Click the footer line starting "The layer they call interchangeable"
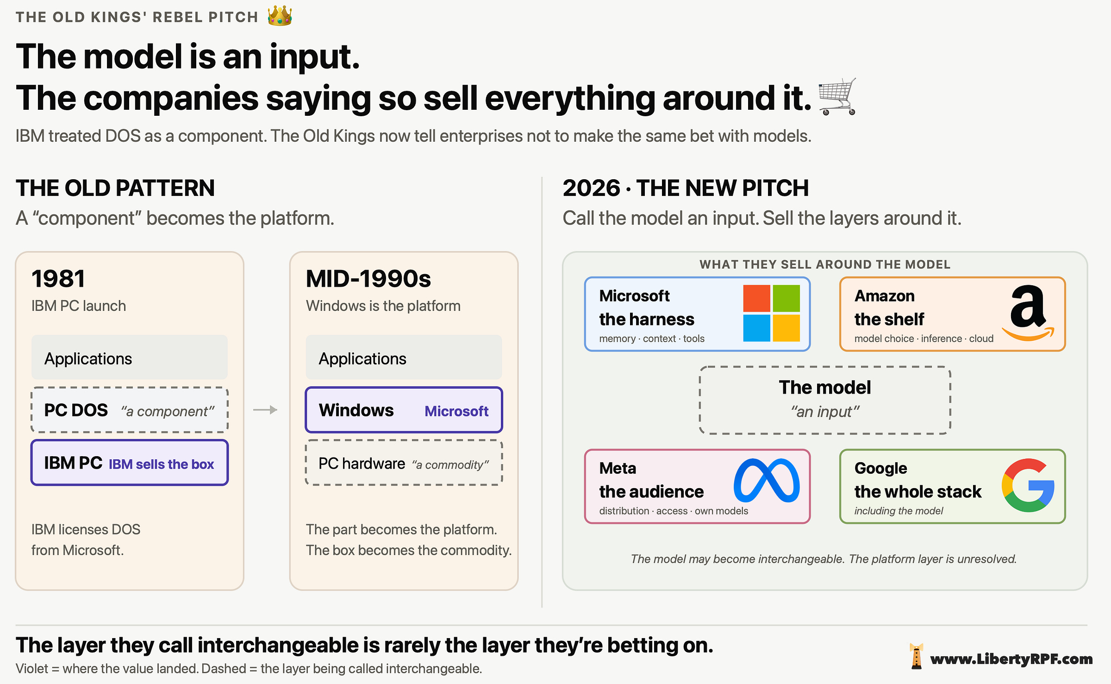The width and height of the screenshot is (1111, 684). [x=365, y=646]
